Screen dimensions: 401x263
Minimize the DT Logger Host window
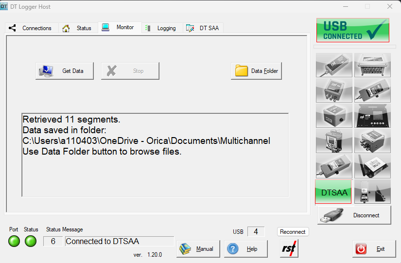(346, 6)
